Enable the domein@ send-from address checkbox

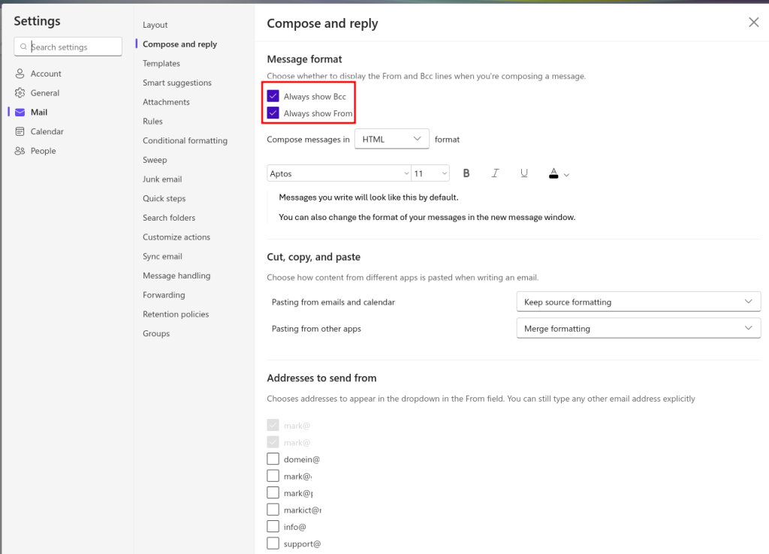coord(273,459)
